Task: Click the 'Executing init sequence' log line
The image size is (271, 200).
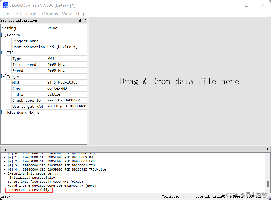Action: click(x=33, y=173)
